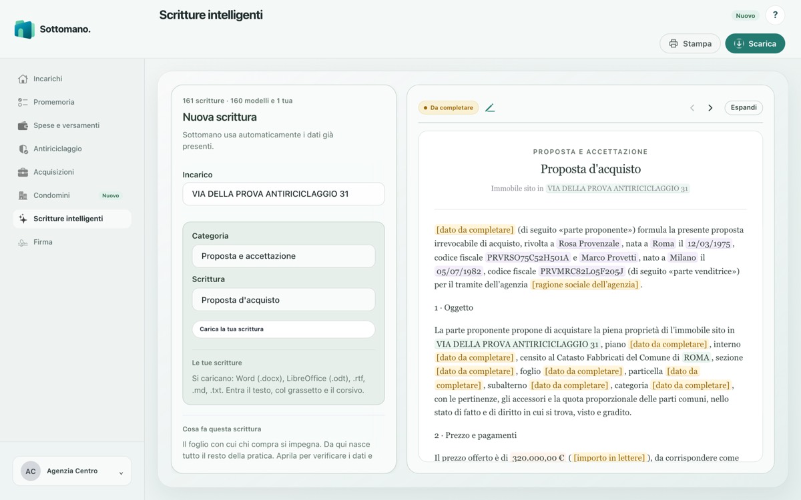
Task: Click the birth date 12/03/1975
Action: click(x=710, y=244)
